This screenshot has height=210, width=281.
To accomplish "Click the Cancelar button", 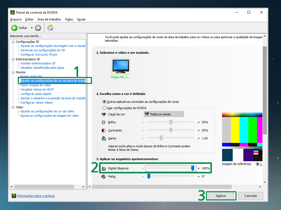I will pos(251,196).
